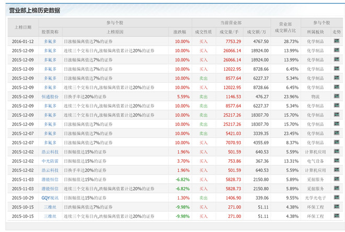Open trend chart icon in 恒通股份 row

[337, 96]
